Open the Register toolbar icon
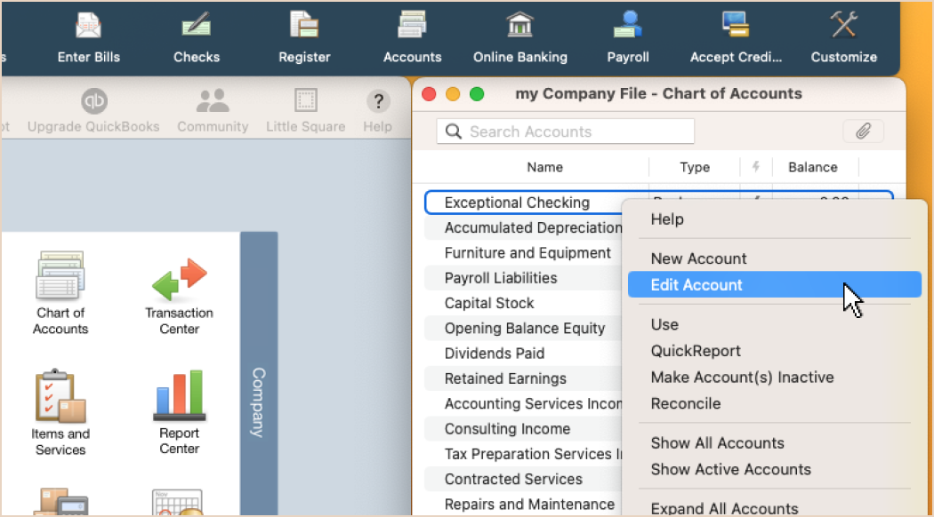934x517 pixels. (x=304, y=37)
